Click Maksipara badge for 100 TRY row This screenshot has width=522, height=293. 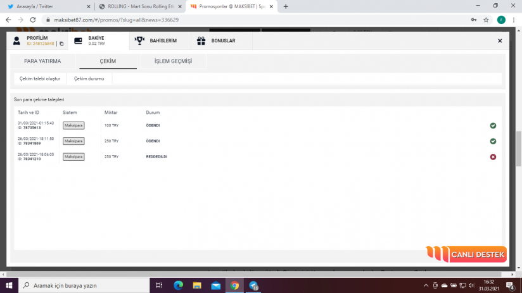pos(73,125)
